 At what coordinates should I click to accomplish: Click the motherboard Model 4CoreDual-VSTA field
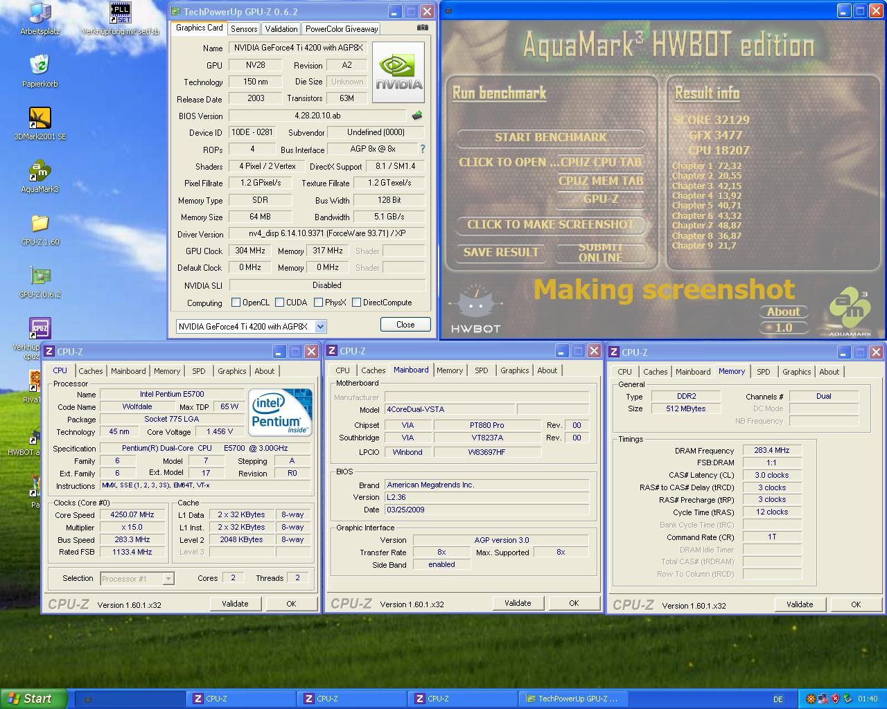pos(449,409)
